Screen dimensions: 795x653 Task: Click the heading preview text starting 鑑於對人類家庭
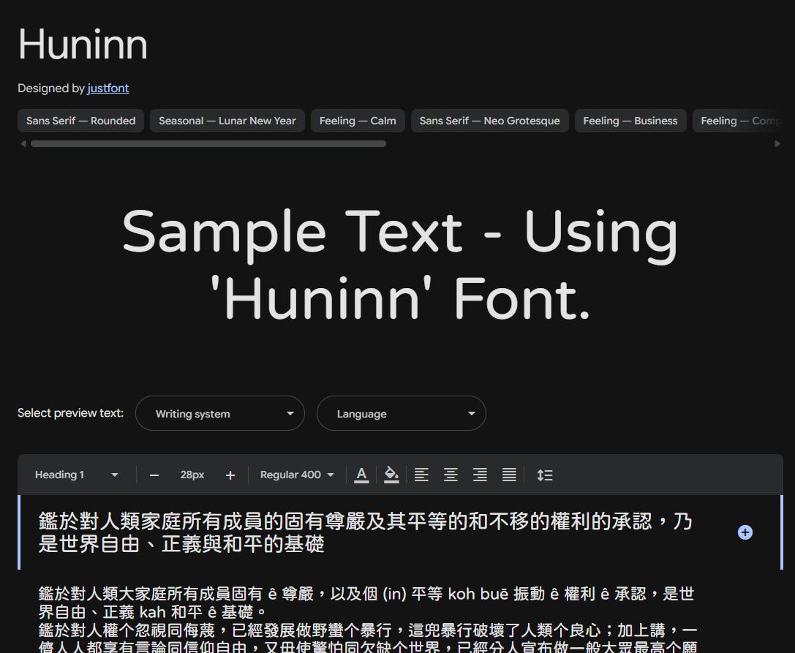pyautogui.click(x=366, y=532)
